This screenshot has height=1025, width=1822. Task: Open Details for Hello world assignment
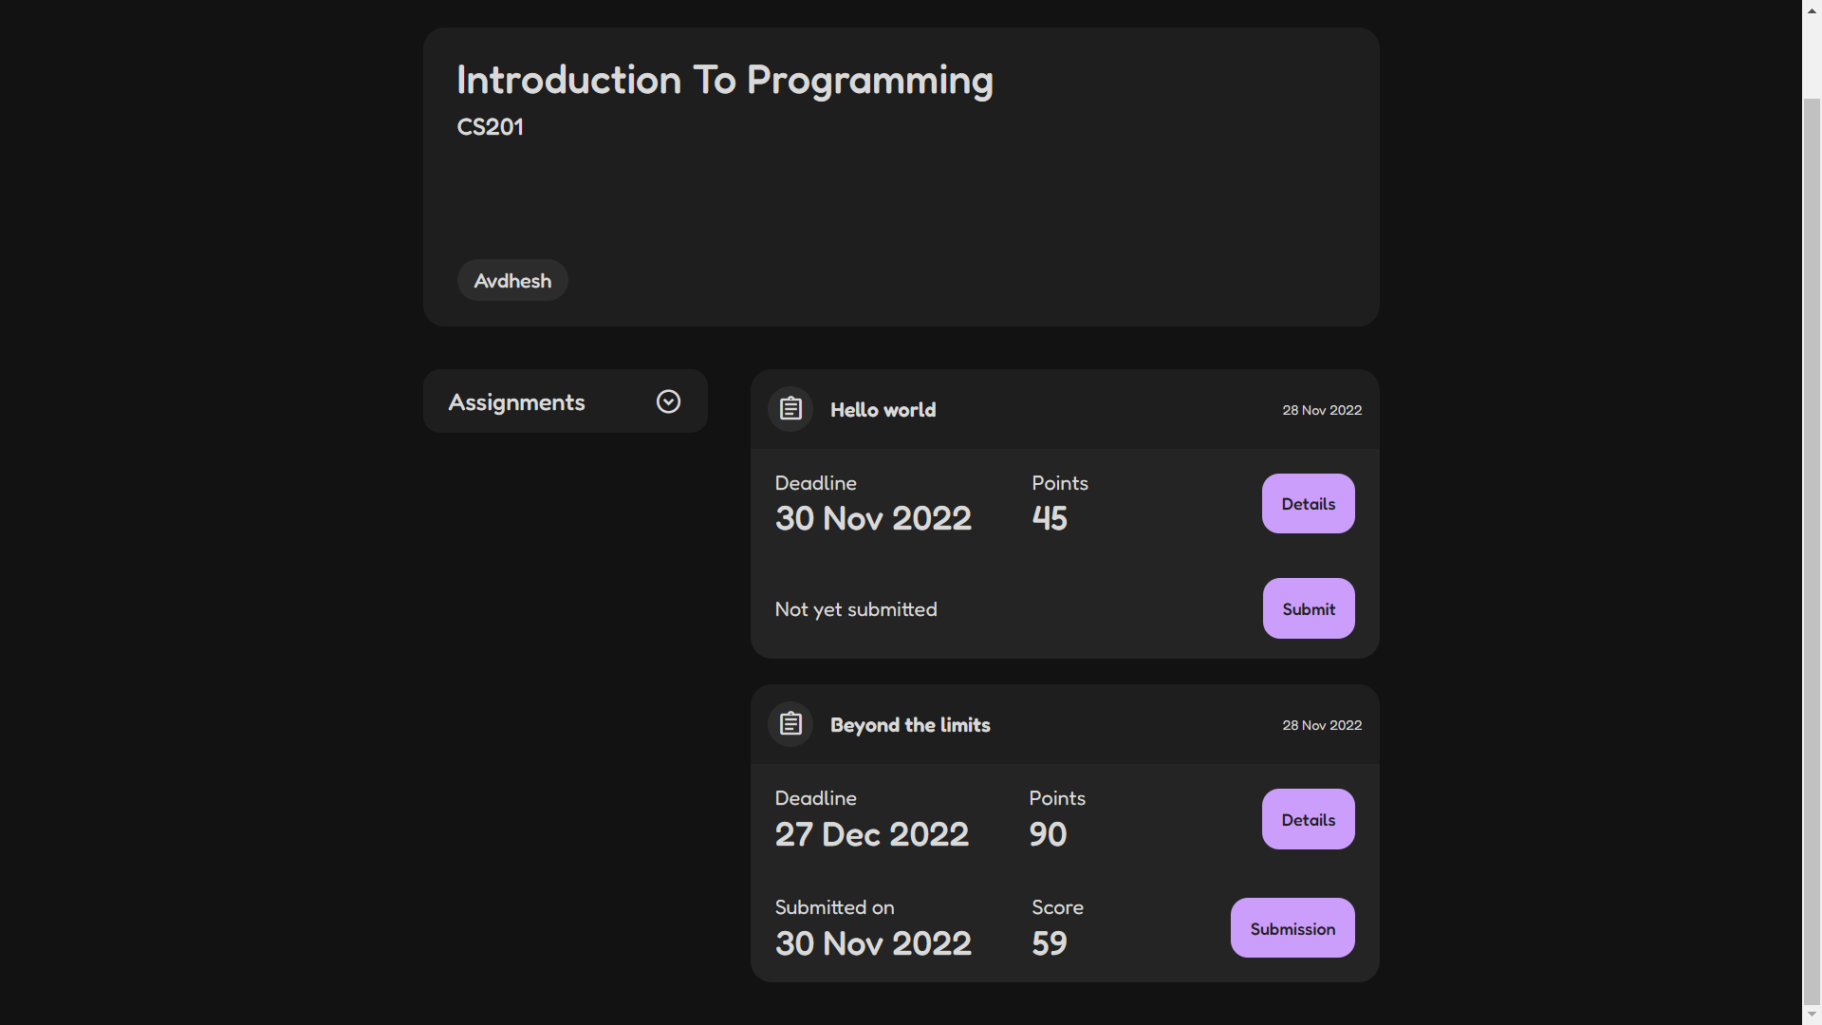tap(1308, 504)
